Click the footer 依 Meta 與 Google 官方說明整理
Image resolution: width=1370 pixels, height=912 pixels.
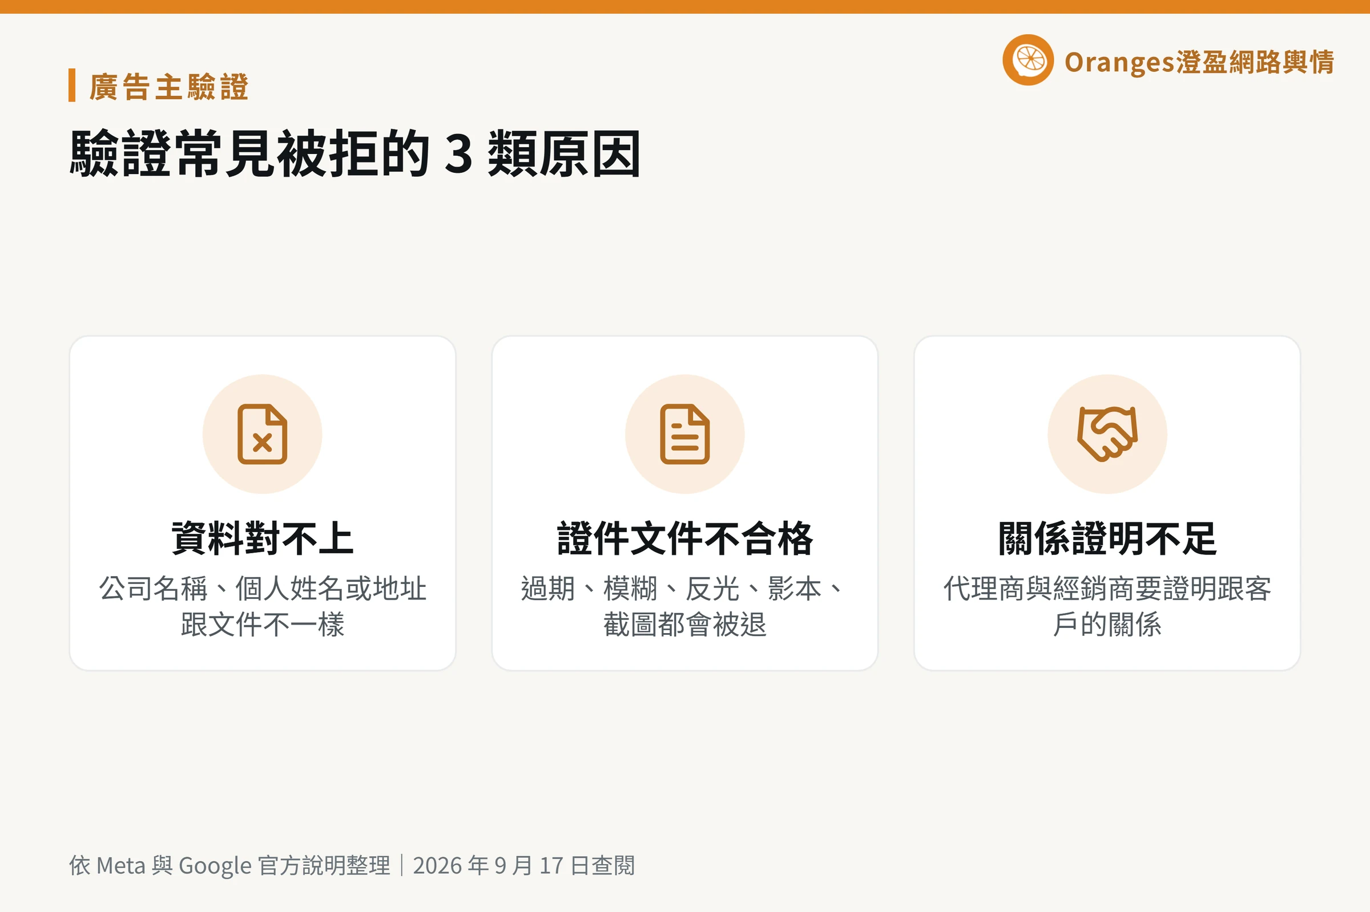tap(230, 865)
